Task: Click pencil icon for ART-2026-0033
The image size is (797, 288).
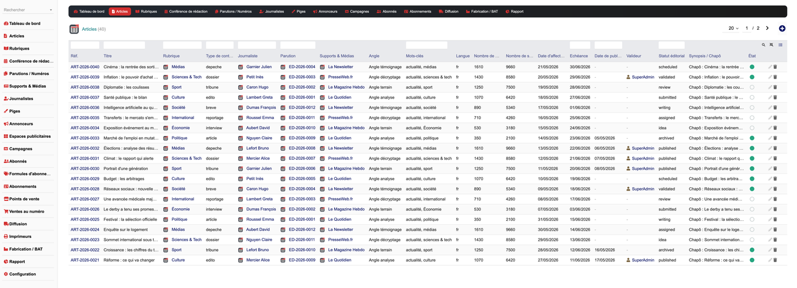Action: [770, 138]
